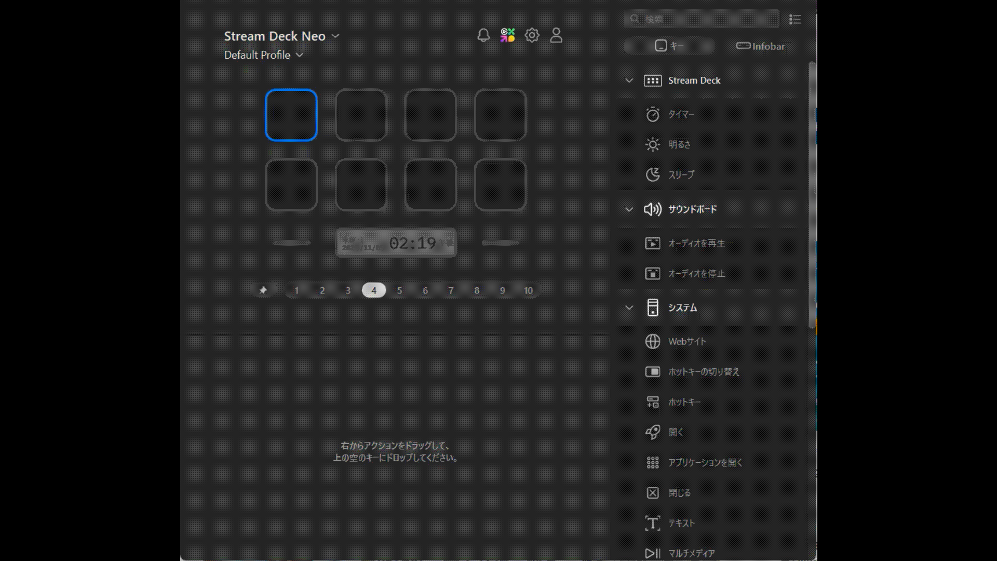The height and width of the screenshot is (561, 997).
Task: Select the Play Audio (オーディオを再生) action
Action: pos(696,243)
